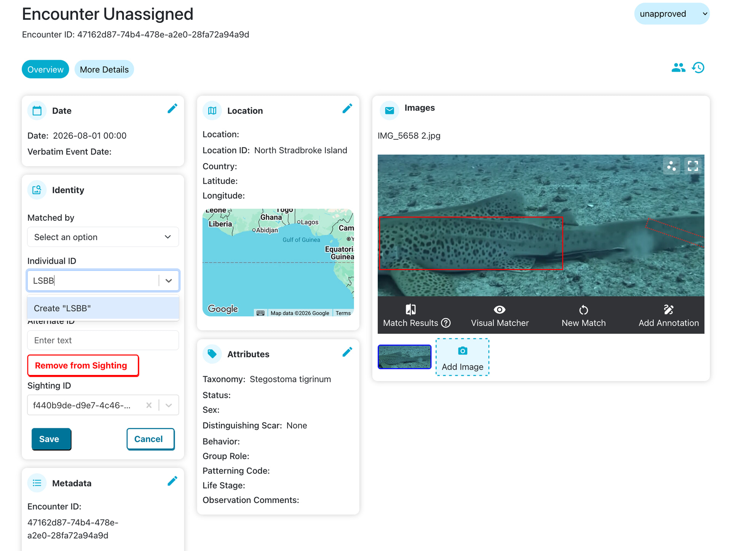This screenshot has height=551, width=731.
Task: Click Add Annotation under the image
Action: (x=669, y=316)
